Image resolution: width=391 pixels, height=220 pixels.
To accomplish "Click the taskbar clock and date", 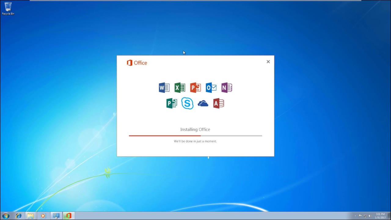I will [x=380, y=216].
